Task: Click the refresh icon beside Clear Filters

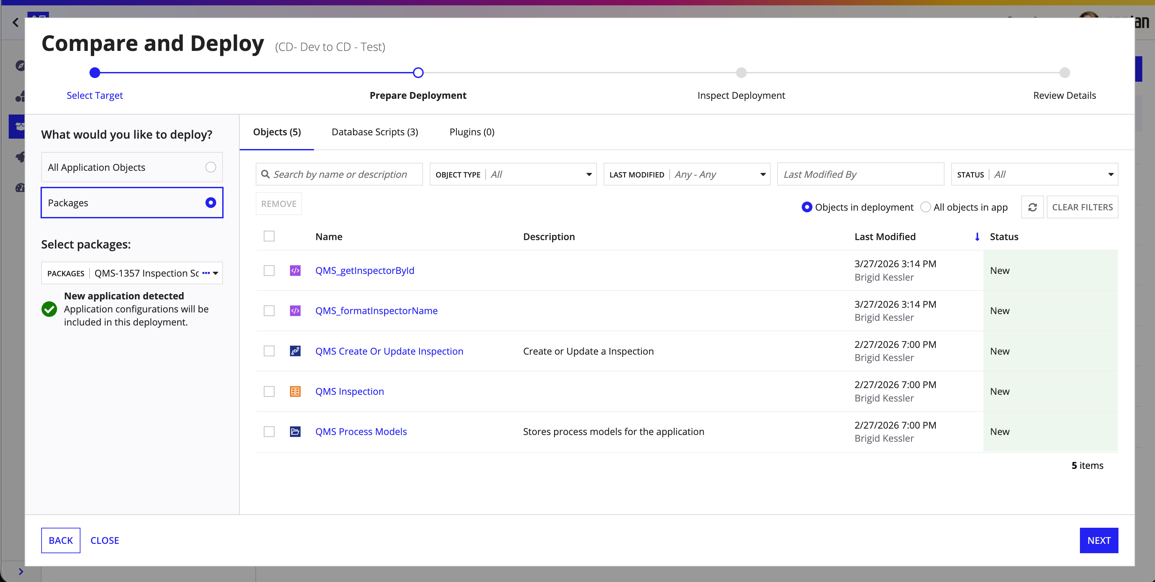Action: pyautogui.click(x=1032, y=207)
